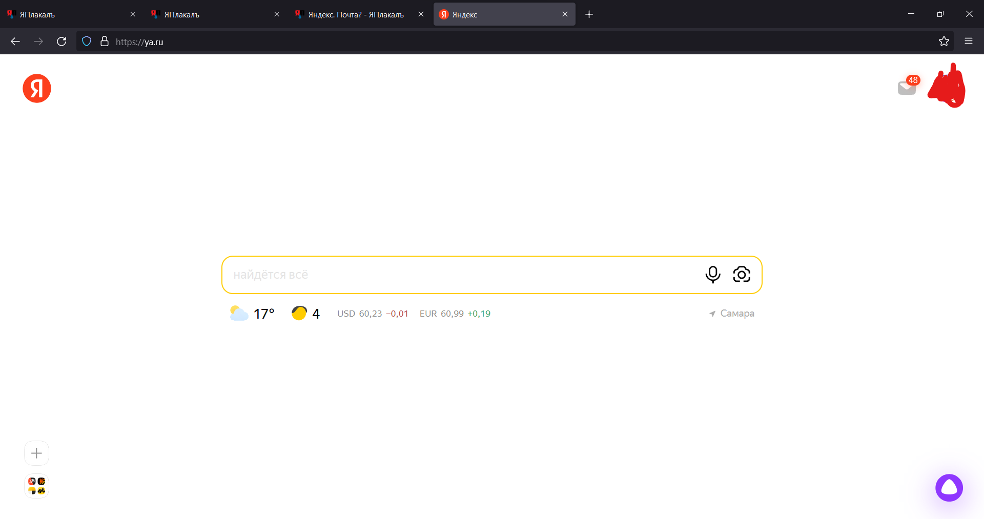Screen dimensions: 984x519
Task: Open image search with the camera icon
Action: (742, 275)
